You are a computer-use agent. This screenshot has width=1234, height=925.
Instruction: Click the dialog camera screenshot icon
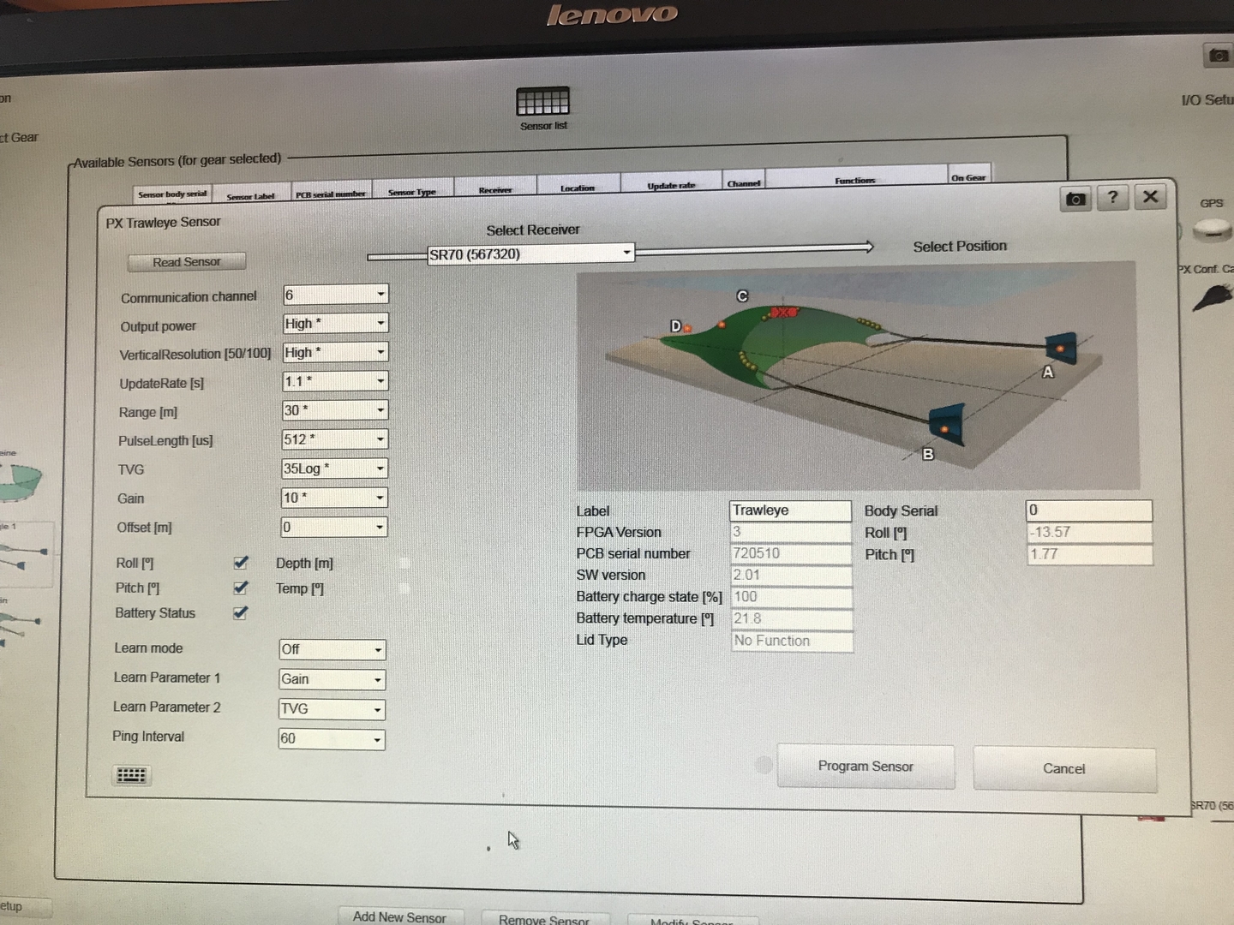pos(1075,199)
